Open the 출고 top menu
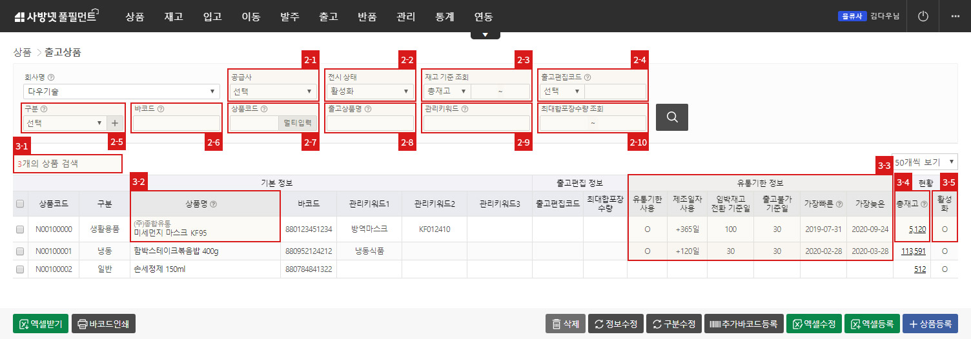This screenshot has width=971, height=339. 329,17
